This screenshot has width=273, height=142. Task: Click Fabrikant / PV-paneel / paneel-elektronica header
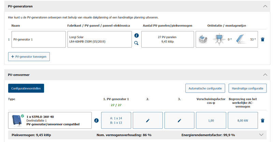click(99, 26)
